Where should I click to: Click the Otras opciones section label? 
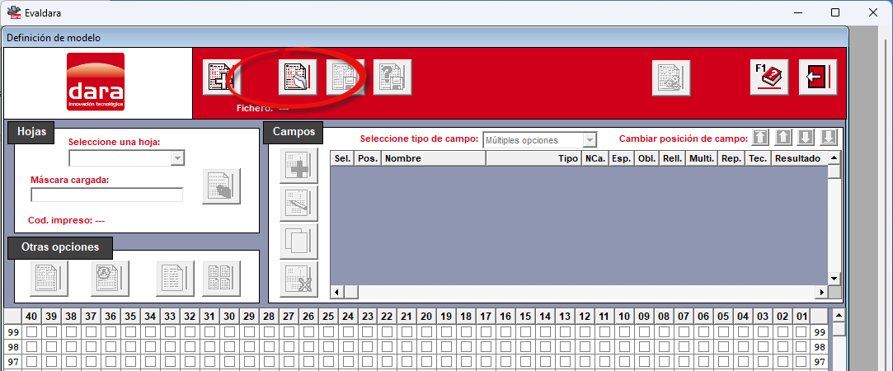[x=60, y=247]
